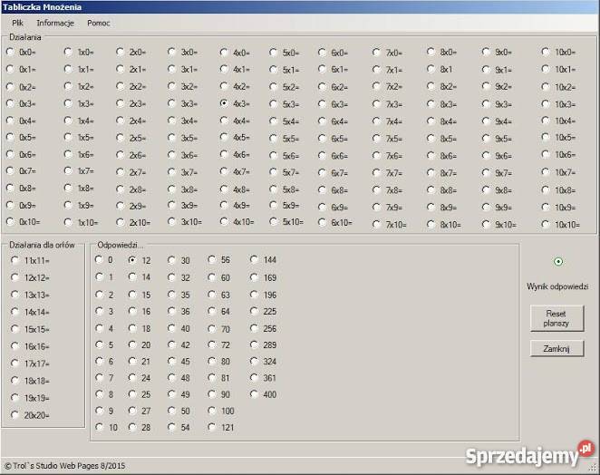Open the Pomoc menu
This screenshot has width=600, height=475.
pyautogui.click(x=99, y=23)
